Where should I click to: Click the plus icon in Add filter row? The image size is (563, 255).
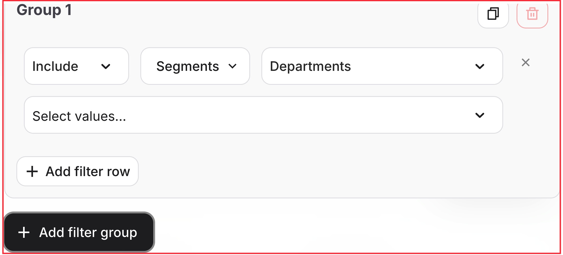(x=32, y=172)
